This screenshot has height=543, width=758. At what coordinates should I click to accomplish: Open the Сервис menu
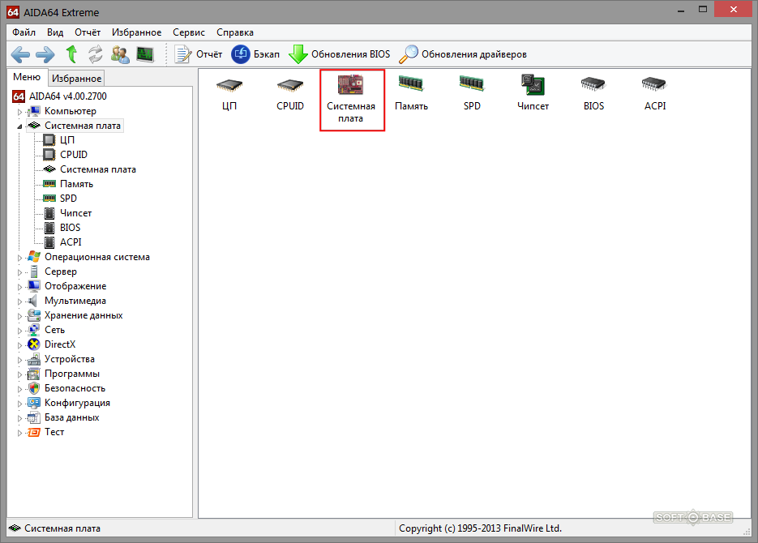pos(189,32)
